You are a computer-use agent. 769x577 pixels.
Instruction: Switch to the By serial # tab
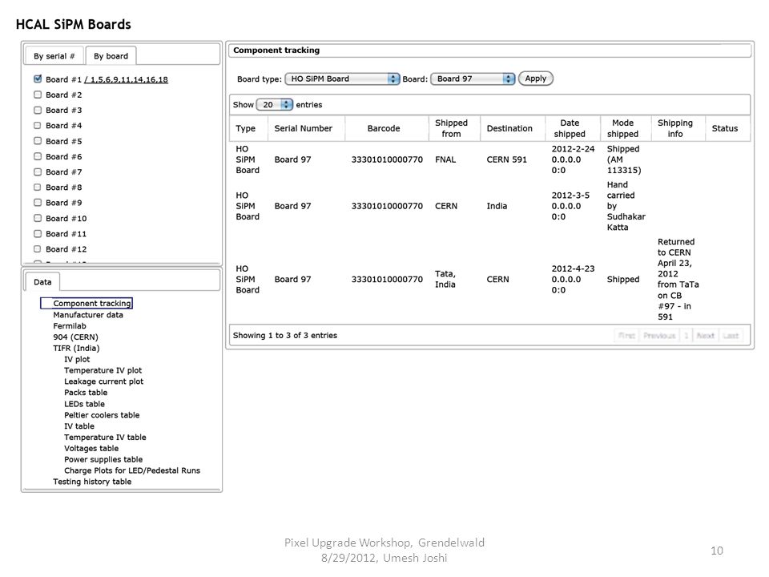(x=54, y=56)
